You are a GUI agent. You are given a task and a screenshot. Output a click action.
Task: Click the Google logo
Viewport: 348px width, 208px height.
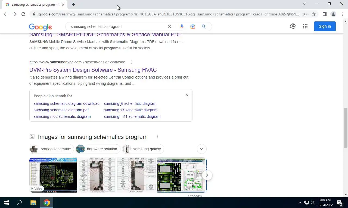tap(40, 27)
